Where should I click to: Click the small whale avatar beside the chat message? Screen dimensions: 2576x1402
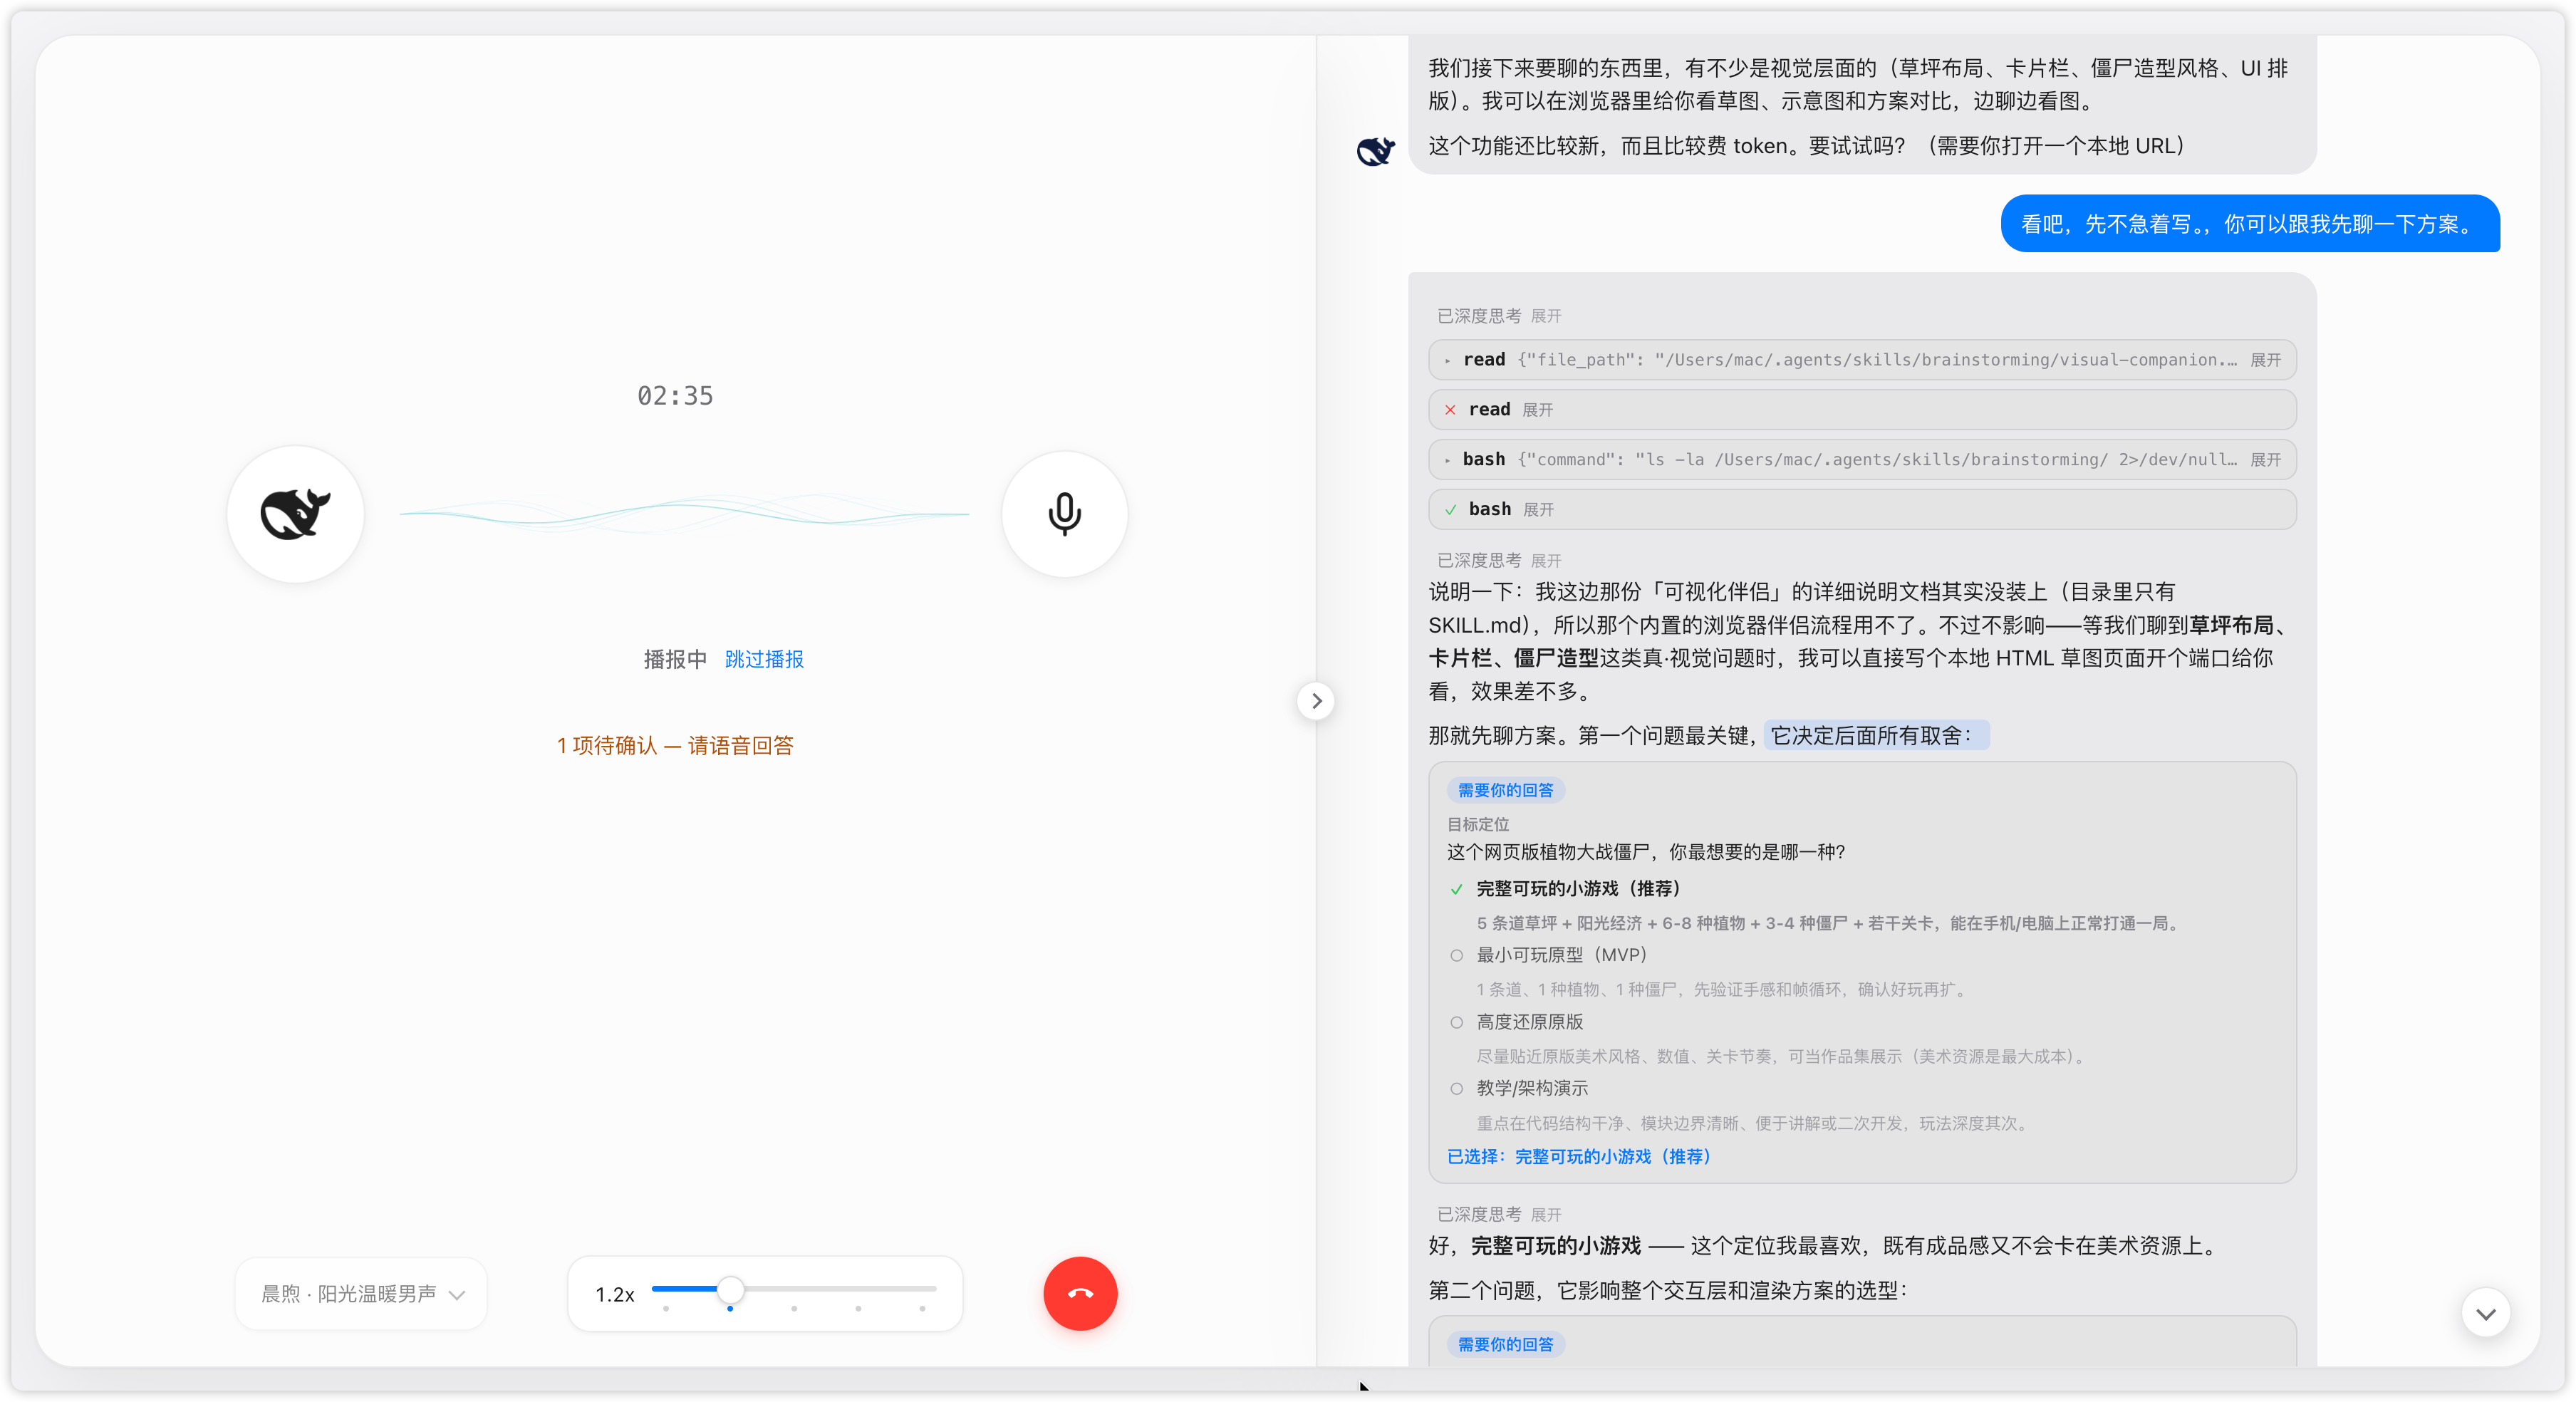click(x=1375, y=150)
